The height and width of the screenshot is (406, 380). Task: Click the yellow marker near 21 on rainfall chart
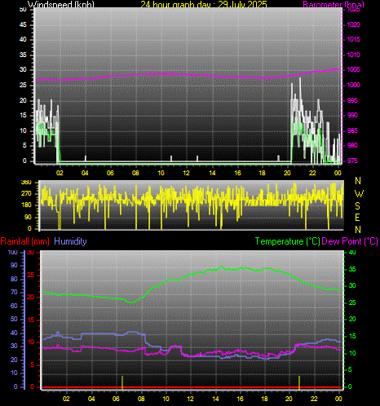(299, 382)
